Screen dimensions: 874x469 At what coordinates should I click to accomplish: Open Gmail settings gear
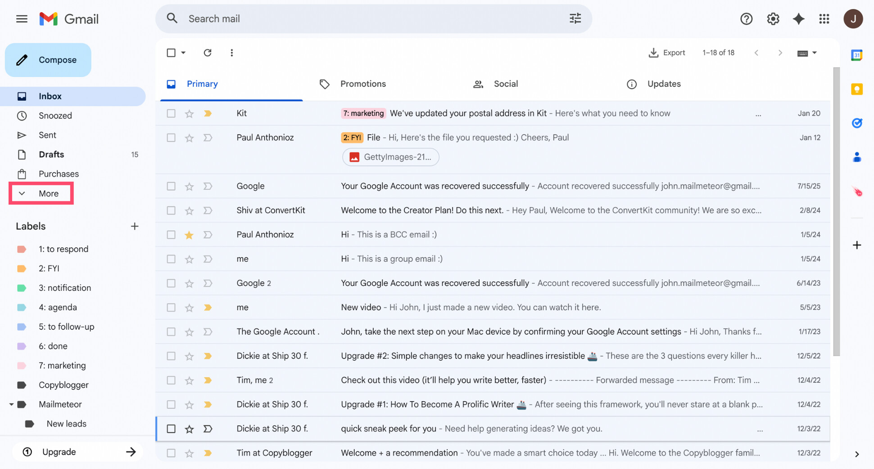[773, 19]
